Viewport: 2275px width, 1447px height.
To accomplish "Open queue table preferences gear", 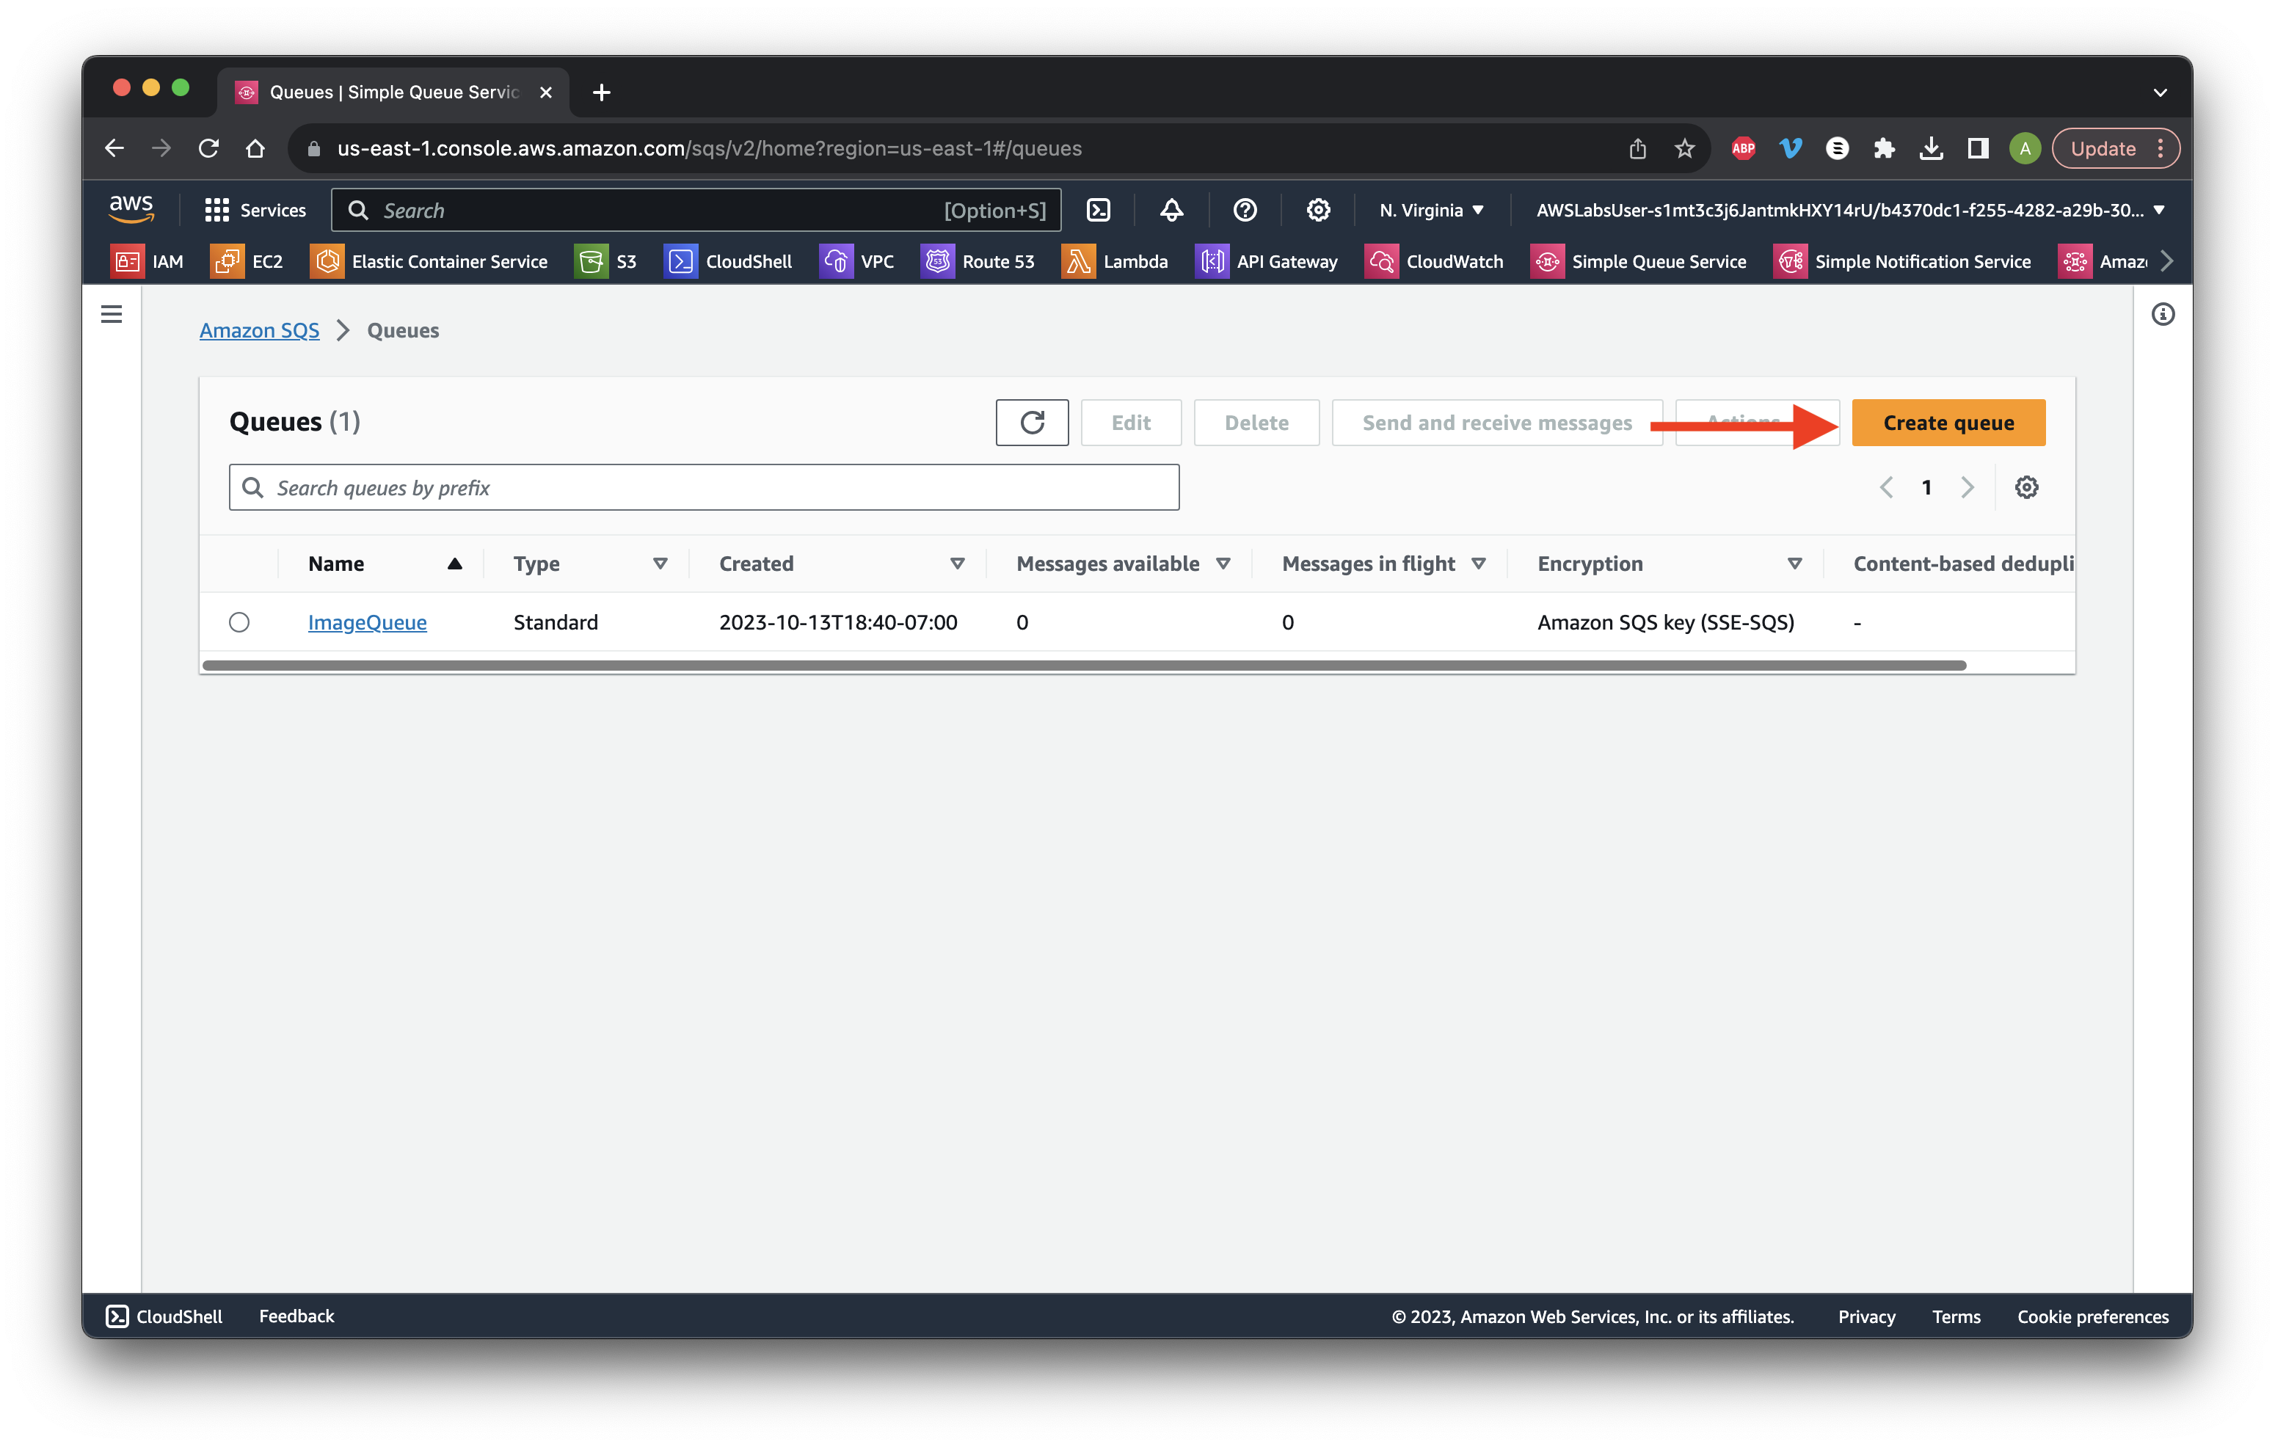I will point(2026,487).
